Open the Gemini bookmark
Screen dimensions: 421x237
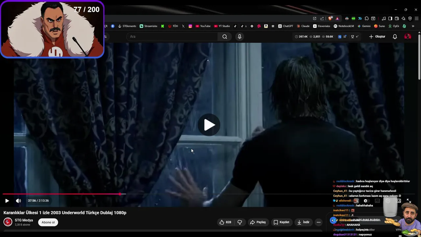click(x=364, y=26)
